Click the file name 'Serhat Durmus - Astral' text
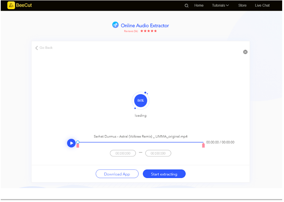Image resolution: width=284 pixels, height=202 pixels. (x=141, y=136)
